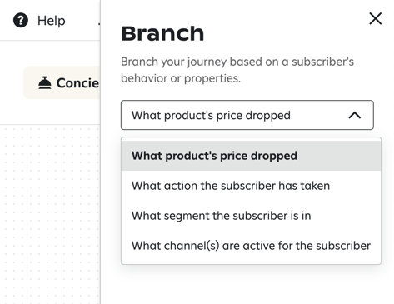Screen dimensions: 394x304
Task: Click the Branch description paragraph text
Action: click(x=237, y=70)
